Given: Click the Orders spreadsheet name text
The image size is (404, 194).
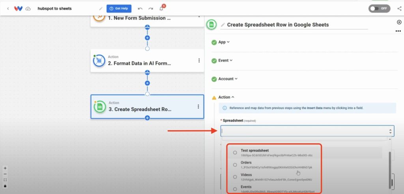Looking at the screenshot, I should click(x=246, y=163).
